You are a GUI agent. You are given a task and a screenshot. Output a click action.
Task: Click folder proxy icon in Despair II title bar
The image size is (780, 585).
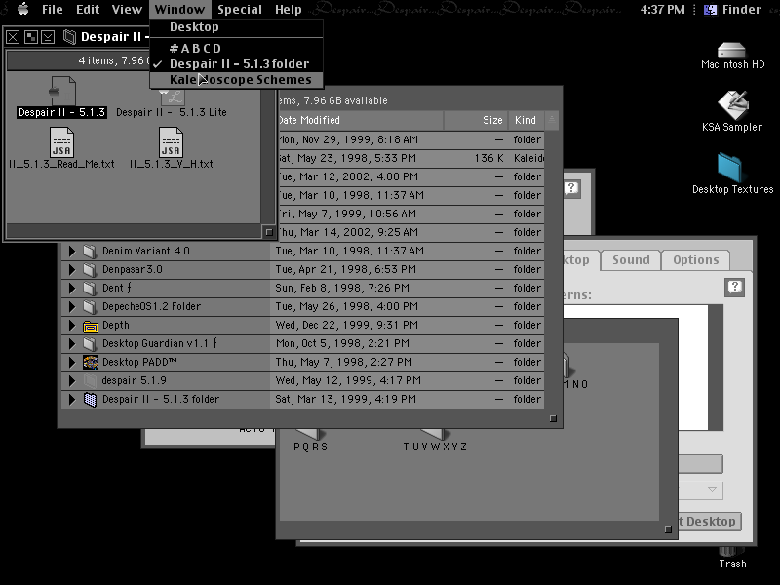click(70, 37)
